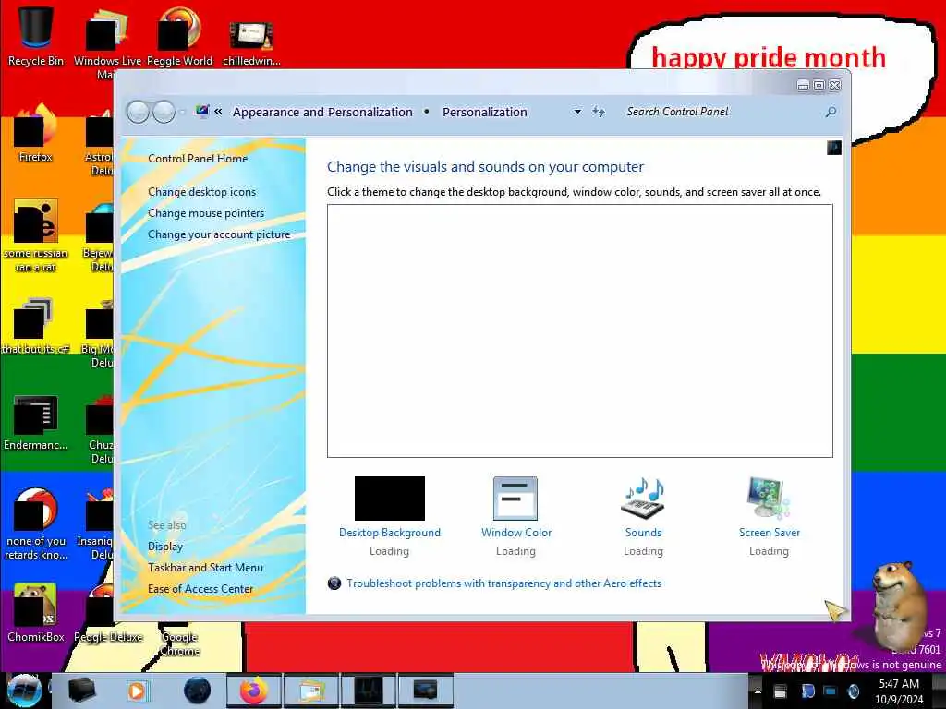Click the Aero troubleshoot globe icon
This screenshot has height=709, width=946.
pyautogui.click(x=334, y=583)
